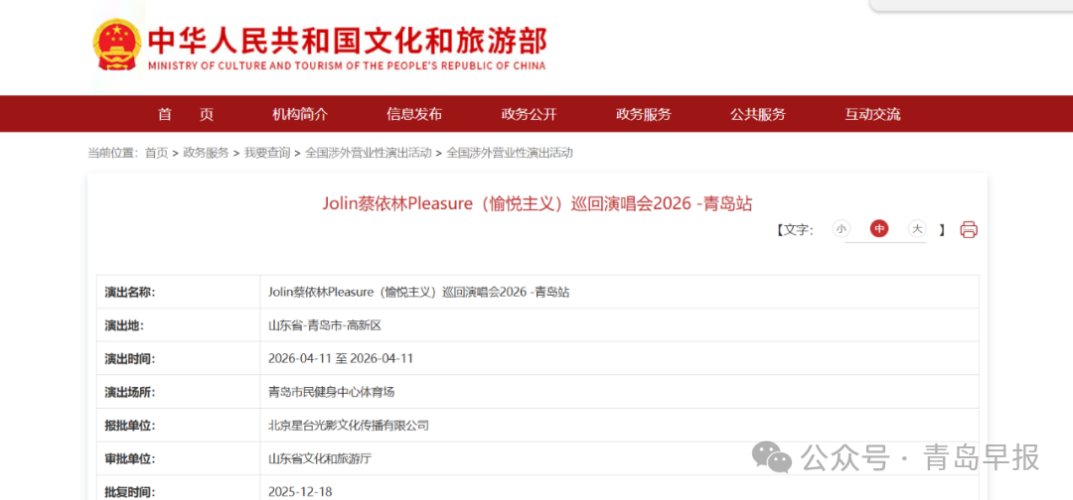The image size is (1073, 500).
Task: Click the 演出地 label cell
Action: [x=179, y=325]
